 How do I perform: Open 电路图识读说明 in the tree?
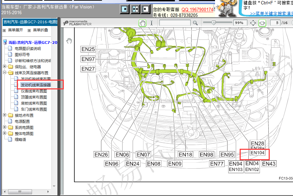(28, 49)
